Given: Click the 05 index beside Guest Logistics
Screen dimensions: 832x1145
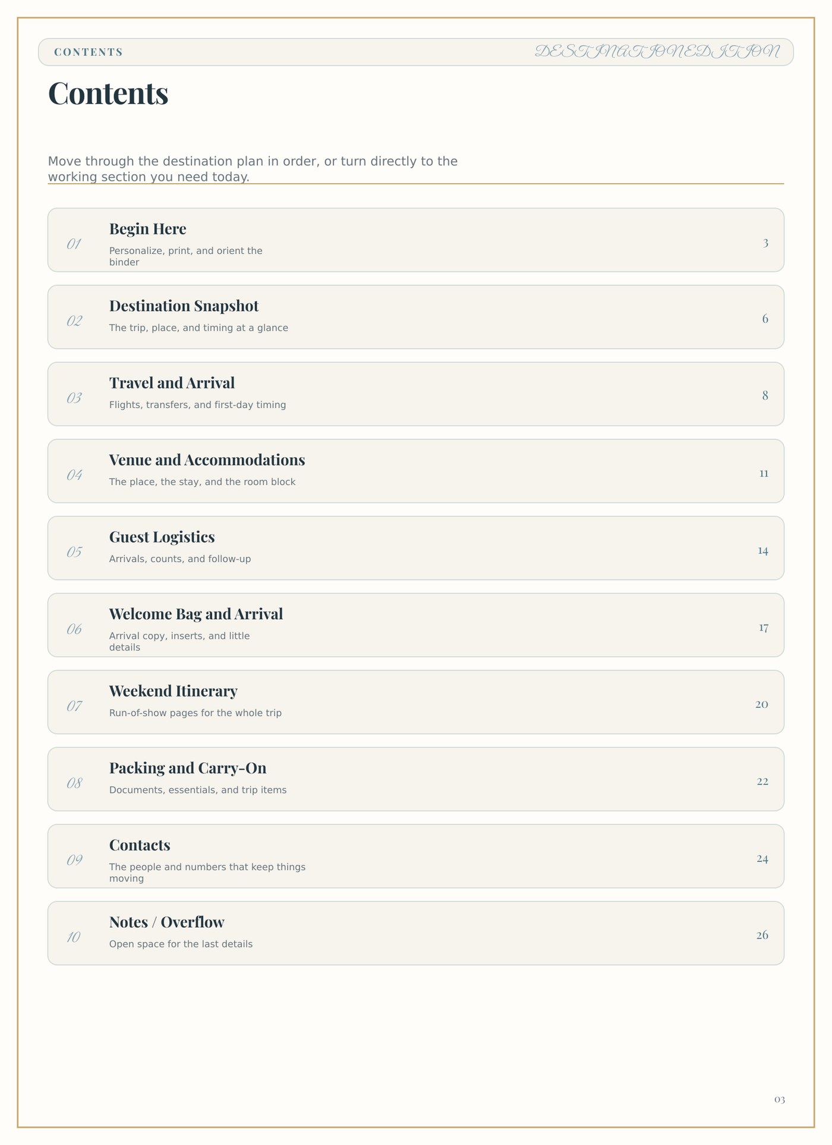Looking at the screenshot, I should (74, 552).
